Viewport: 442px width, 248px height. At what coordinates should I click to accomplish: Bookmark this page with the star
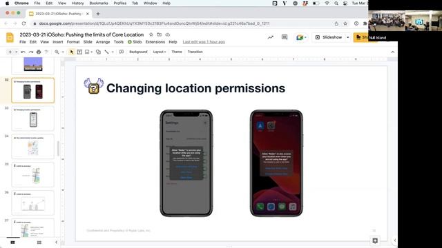[x=345, y=23]
